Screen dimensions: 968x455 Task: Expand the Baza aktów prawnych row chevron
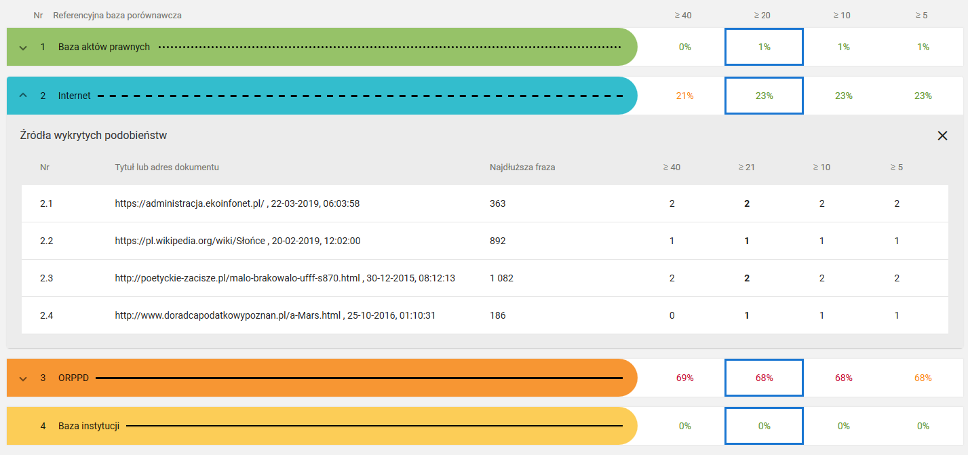23,47
